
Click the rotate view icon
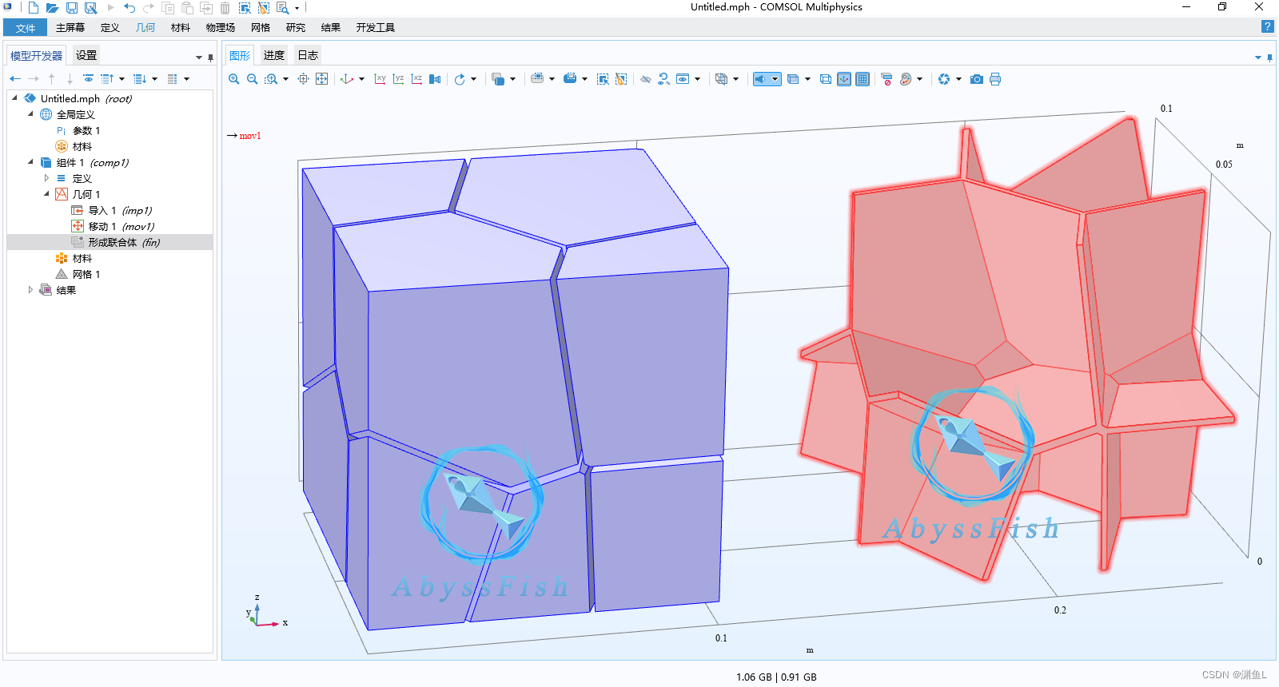coord(460,79)
